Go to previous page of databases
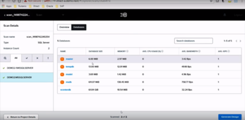The image size is (245, 120). coord(236,41)
